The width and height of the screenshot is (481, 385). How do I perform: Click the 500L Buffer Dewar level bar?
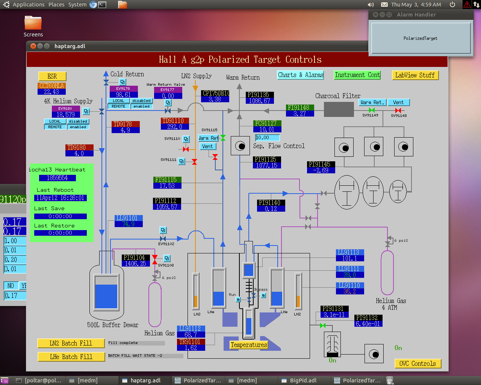point(106,293)
